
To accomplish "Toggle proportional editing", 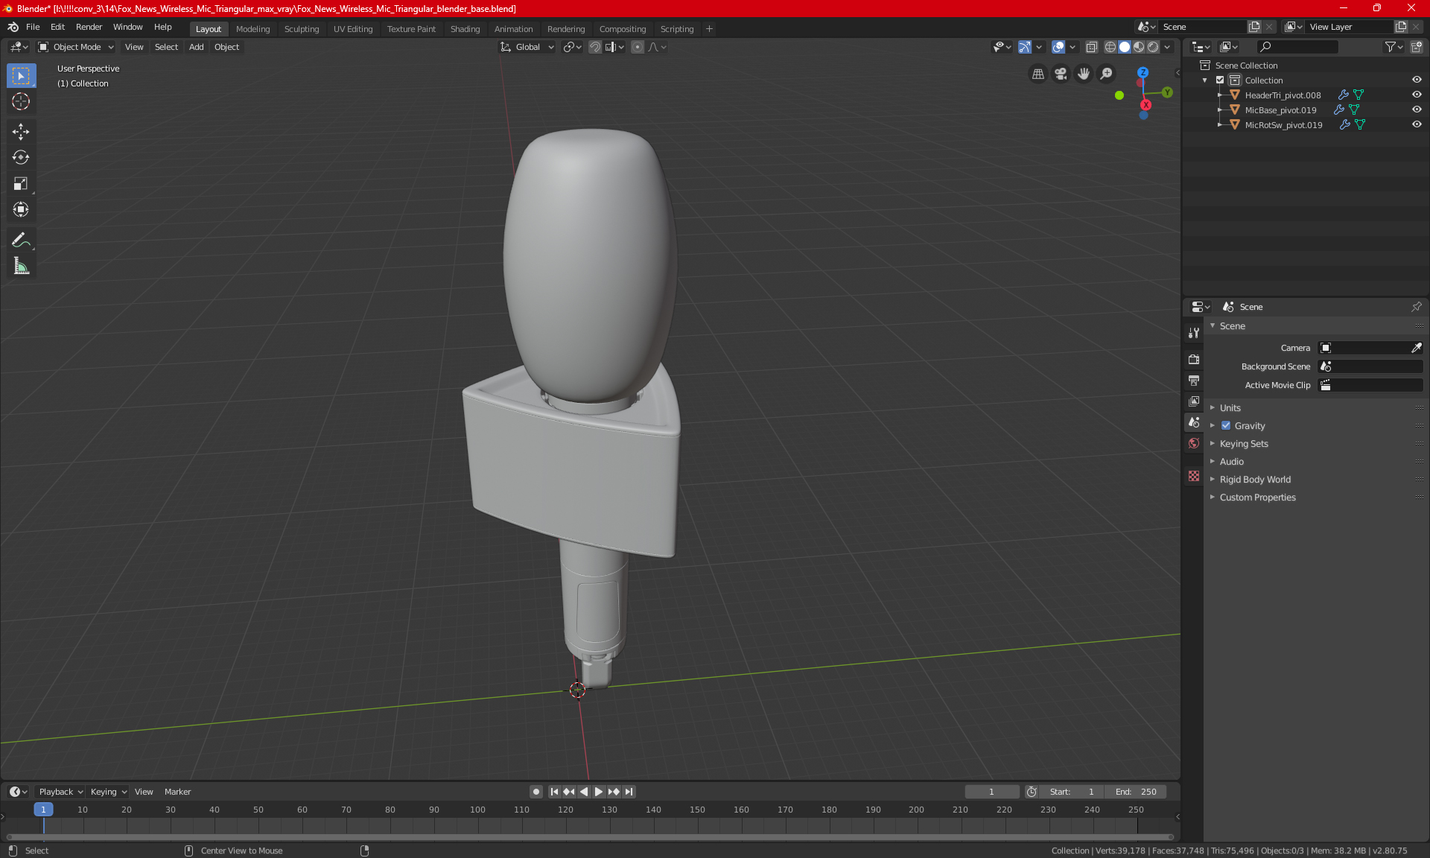I will 638,47.
